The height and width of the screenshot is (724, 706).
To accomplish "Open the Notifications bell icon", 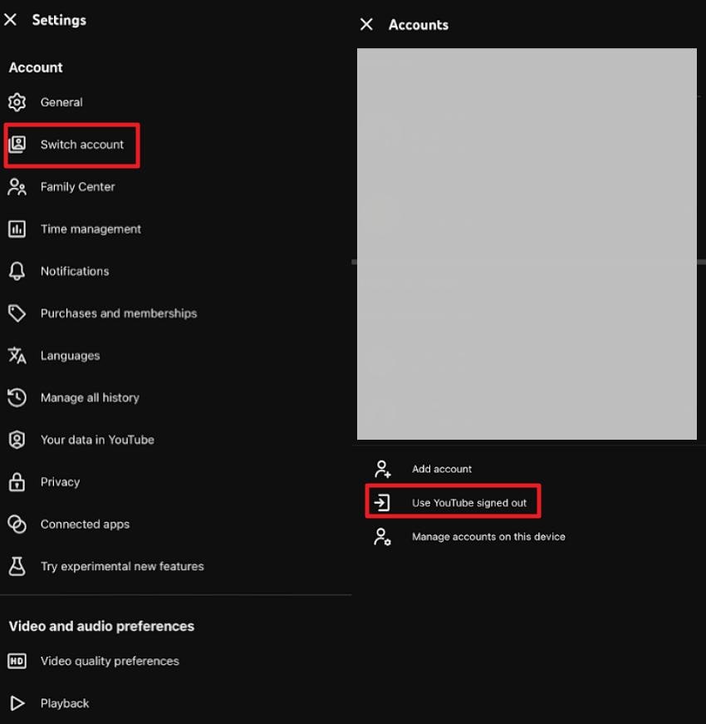I will 17,271.
